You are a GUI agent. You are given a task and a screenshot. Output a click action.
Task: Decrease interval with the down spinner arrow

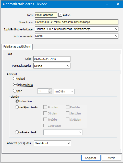click(50, 92)
